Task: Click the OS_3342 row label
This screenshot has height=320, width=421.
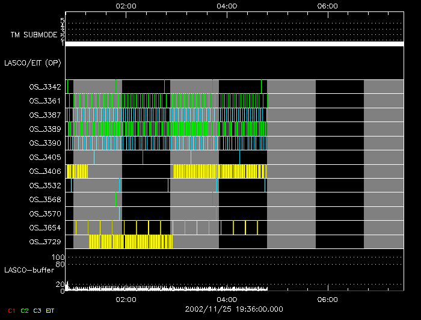Action: [x=45, y=87]
